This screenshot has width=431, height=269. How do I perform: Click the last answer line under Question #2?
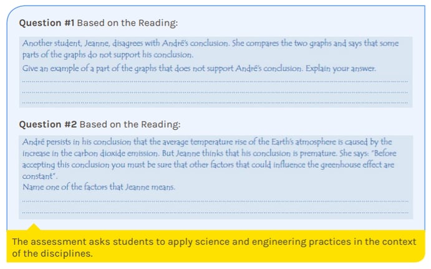click(215, 212)
